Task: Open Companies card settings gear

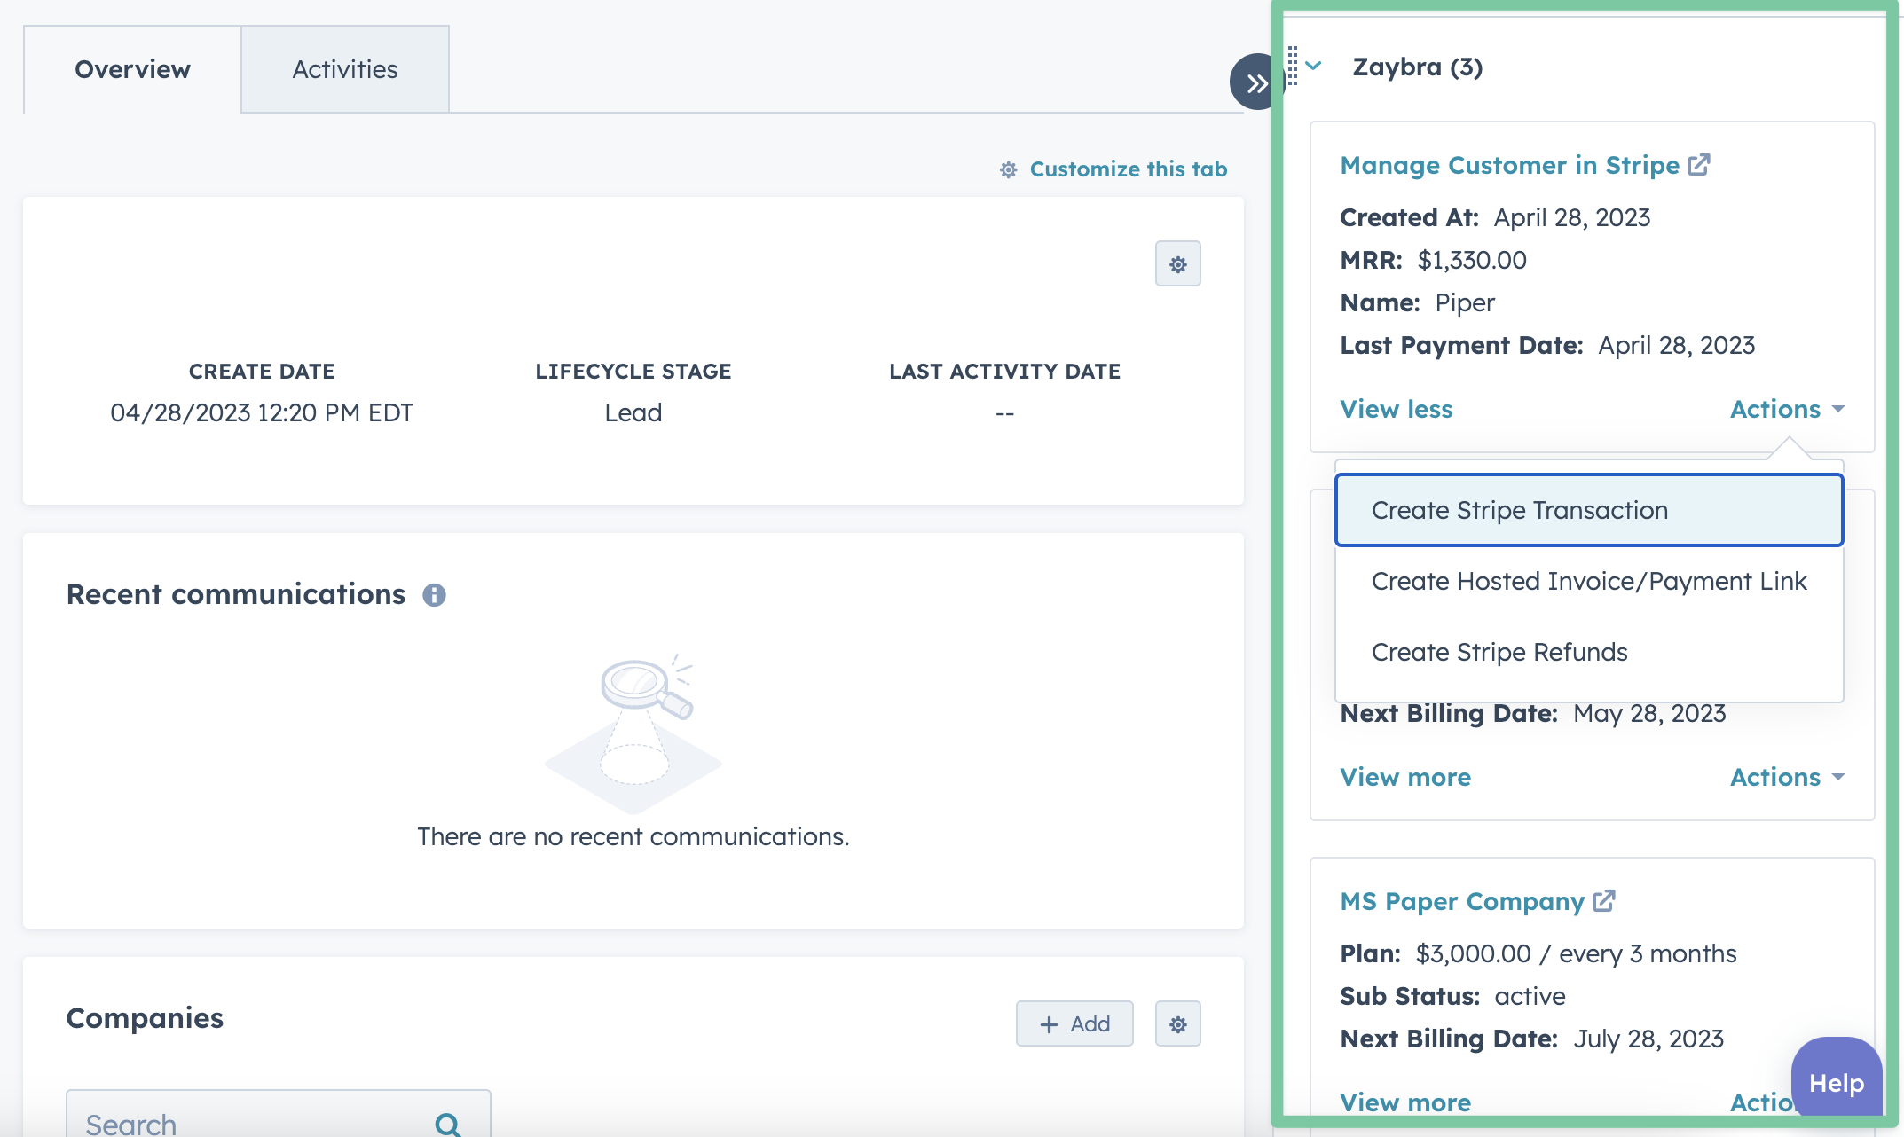Action: [x=1177, y=1024]
